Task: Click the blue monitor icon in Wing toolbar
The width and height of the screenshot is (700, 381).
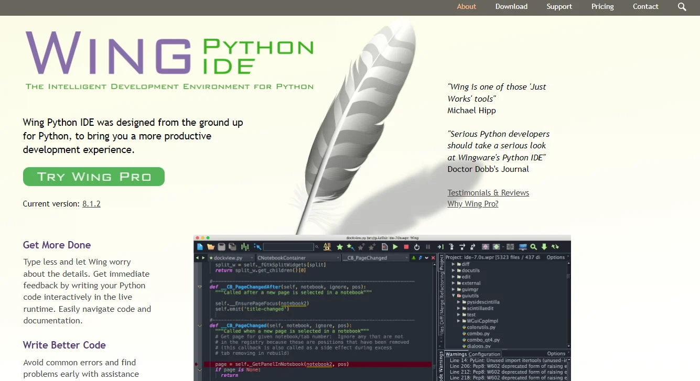Action: click(523, 246)
